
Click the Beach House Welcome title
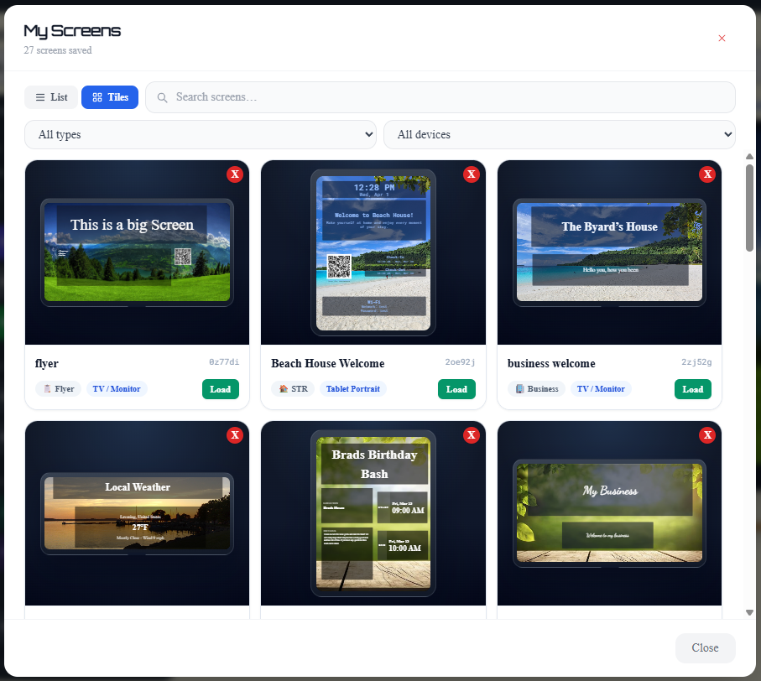[327, 363]
